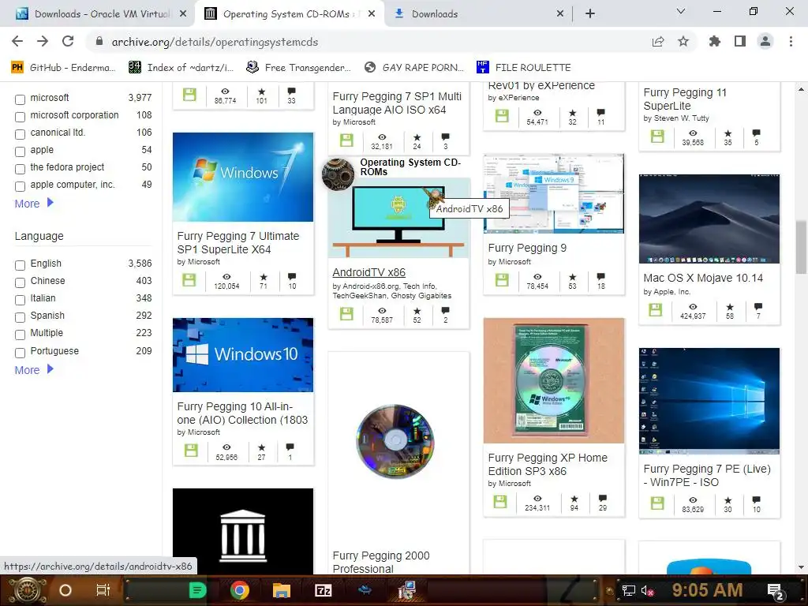Check the apple creator filter
The height and width of the screenshot is (606, 808).
(x=20, y=151)
